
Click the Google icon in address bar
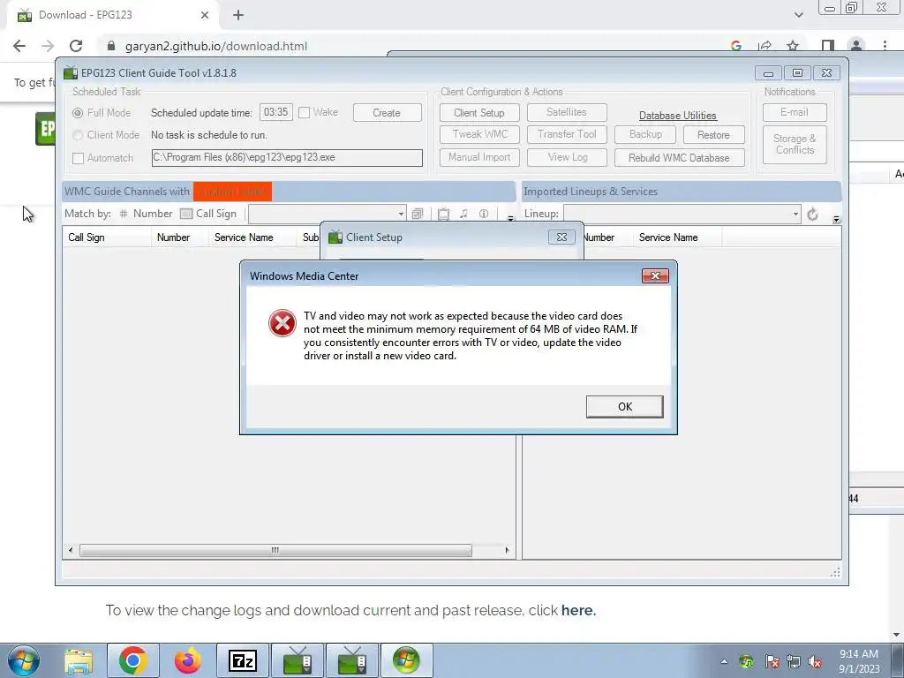click(x=736, y=46)
